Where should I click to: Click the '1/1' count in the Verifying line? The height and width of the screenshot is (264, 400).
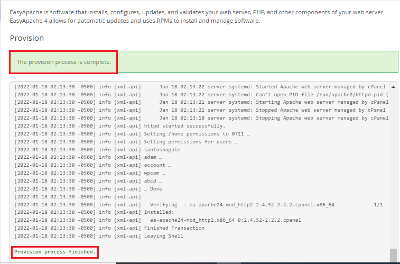tap(378, 205)
